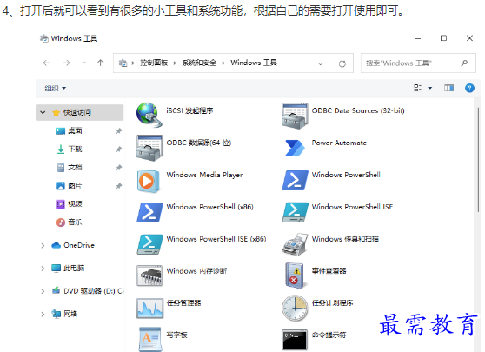Collapse the 快速访问 tree node
This screenshot has height=352, width=485.
43,112
